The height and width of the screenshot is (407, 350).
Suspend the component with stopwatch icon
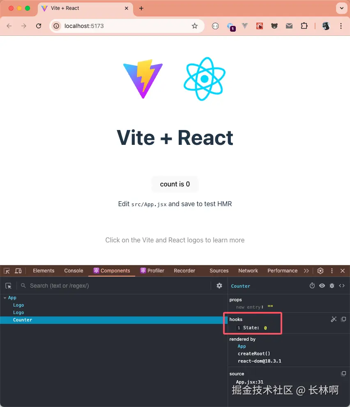[312, 286]
